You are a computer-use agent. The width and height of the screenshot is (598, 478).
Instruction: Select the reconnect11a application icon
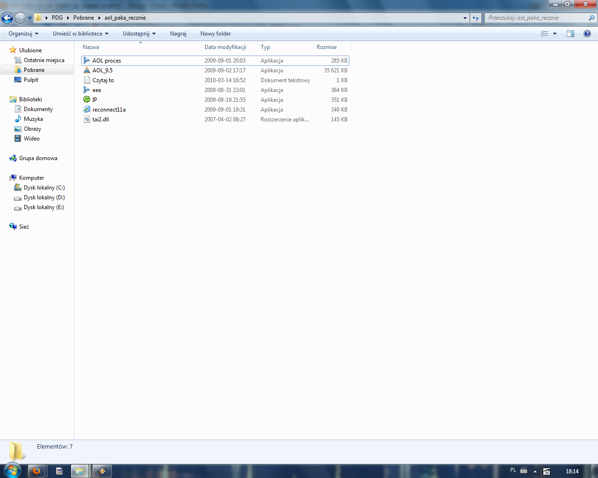pyautogui.click(x=87, y=109)
